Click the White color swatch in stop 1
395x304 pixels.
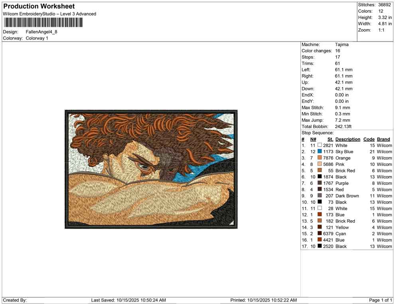(320, 145)
